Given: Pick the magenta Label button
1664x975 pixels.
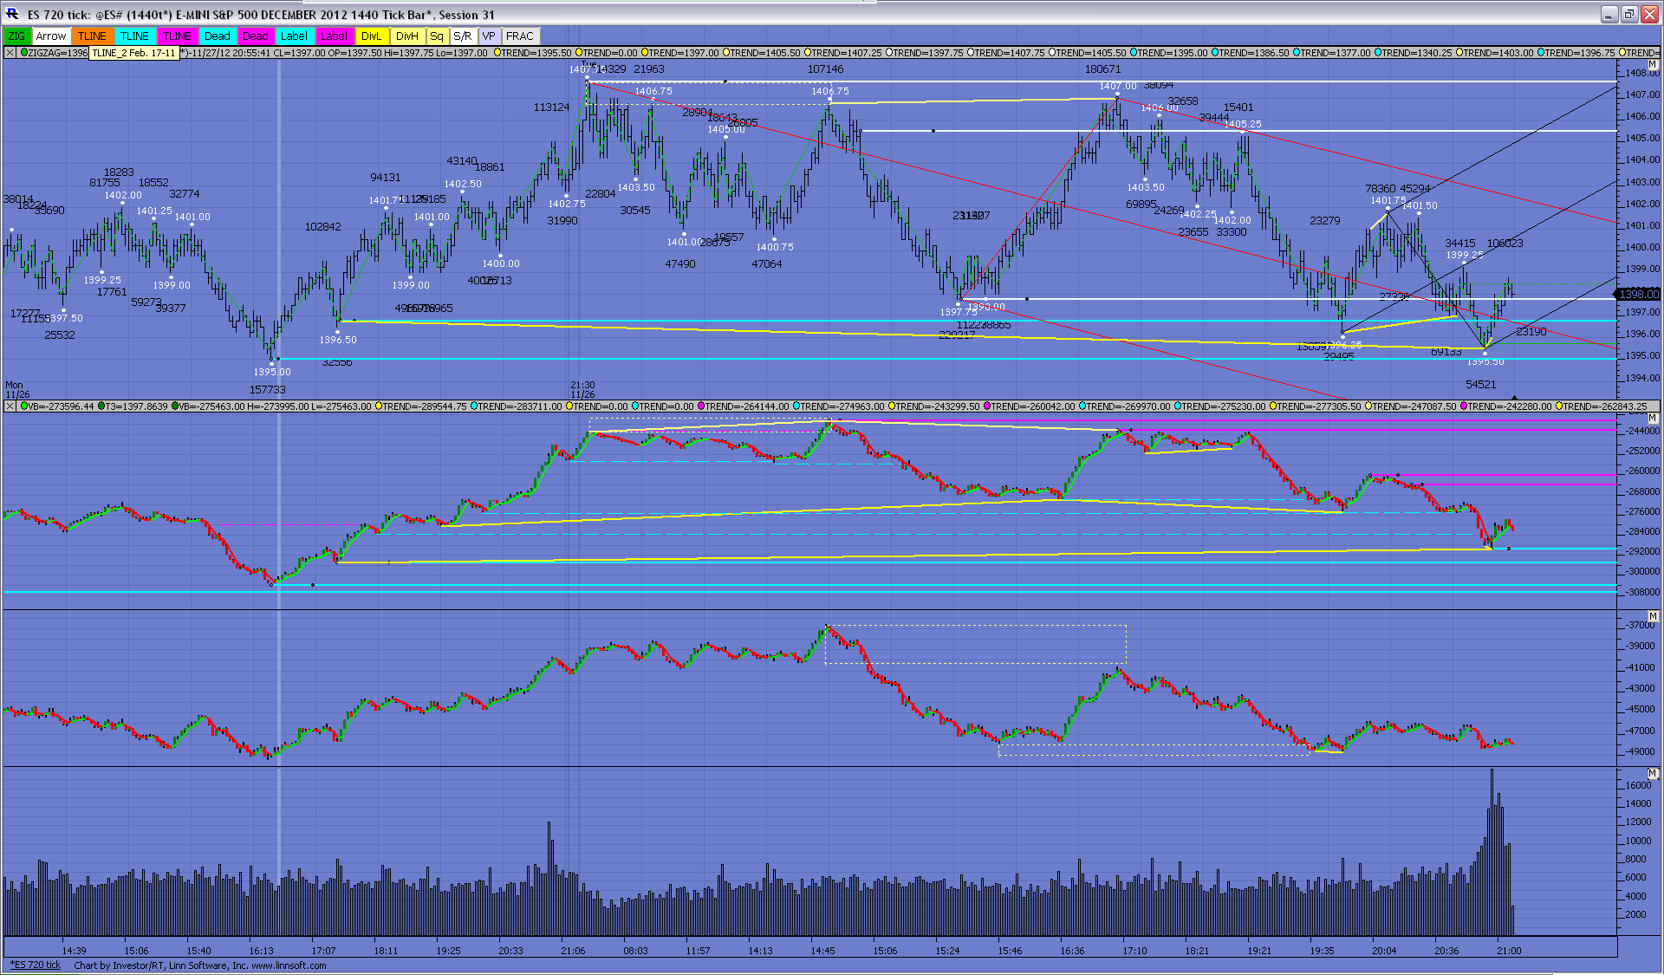Looking at the screenshot, I should click(x=334, y=36).
